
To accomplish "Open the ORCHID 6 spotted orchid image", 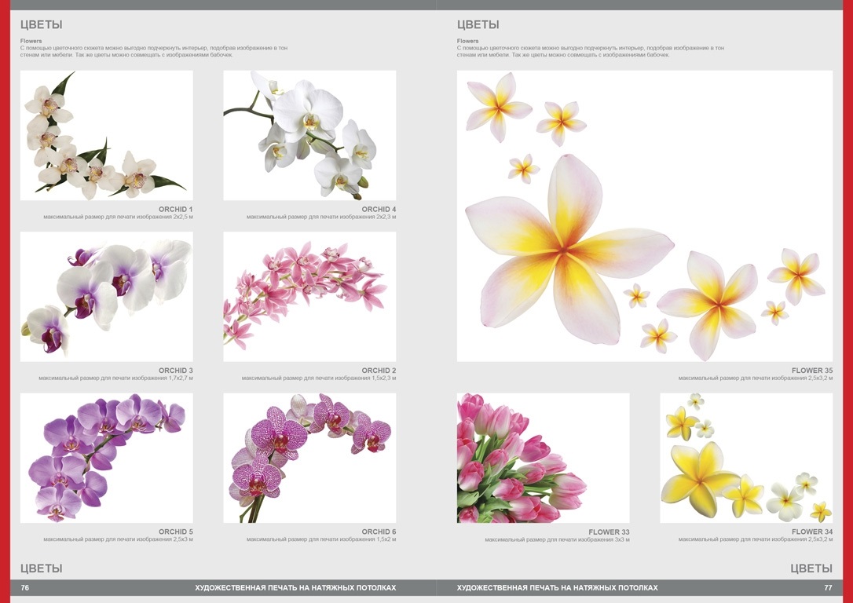I will [x=309, y=458].
